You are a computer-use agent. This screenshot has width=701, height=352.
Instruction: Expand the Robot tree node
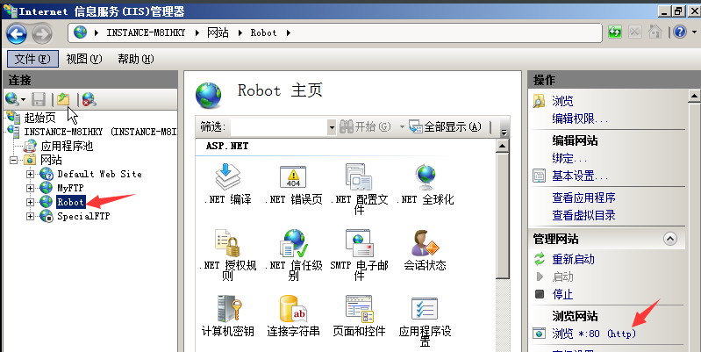pos(30,202)
